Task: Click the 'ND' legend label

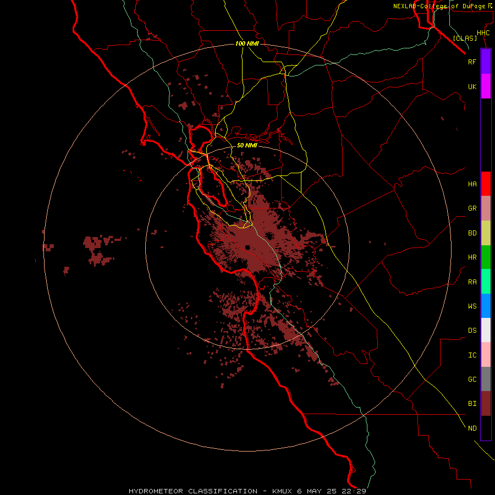Action: click(472, 428)
